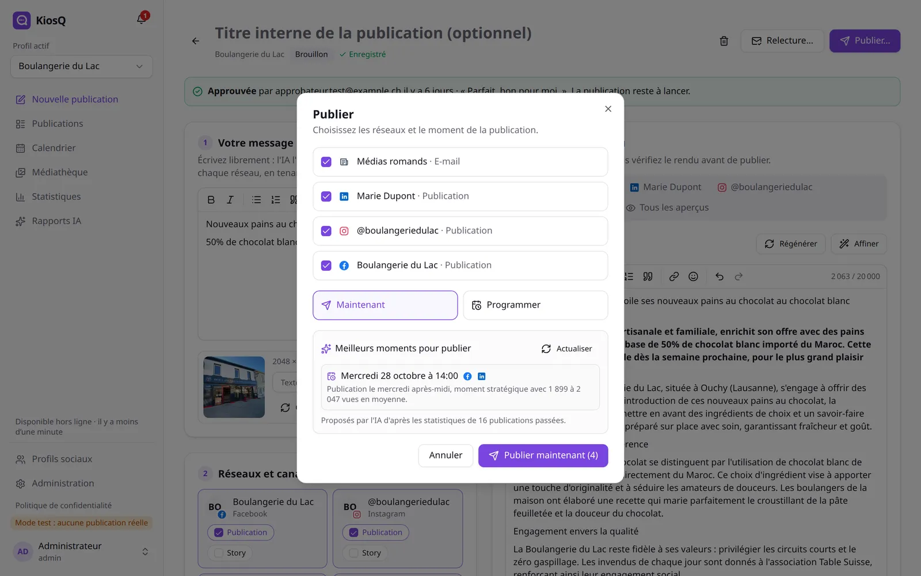This screenshot has width=921, height=576.
Task: Toggle Publication for Boulangerie du Lac Facebook card
Action: coord(241,533)
